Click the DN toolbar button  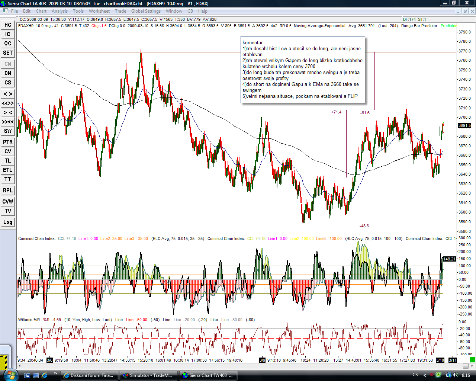tap(8, 73)
